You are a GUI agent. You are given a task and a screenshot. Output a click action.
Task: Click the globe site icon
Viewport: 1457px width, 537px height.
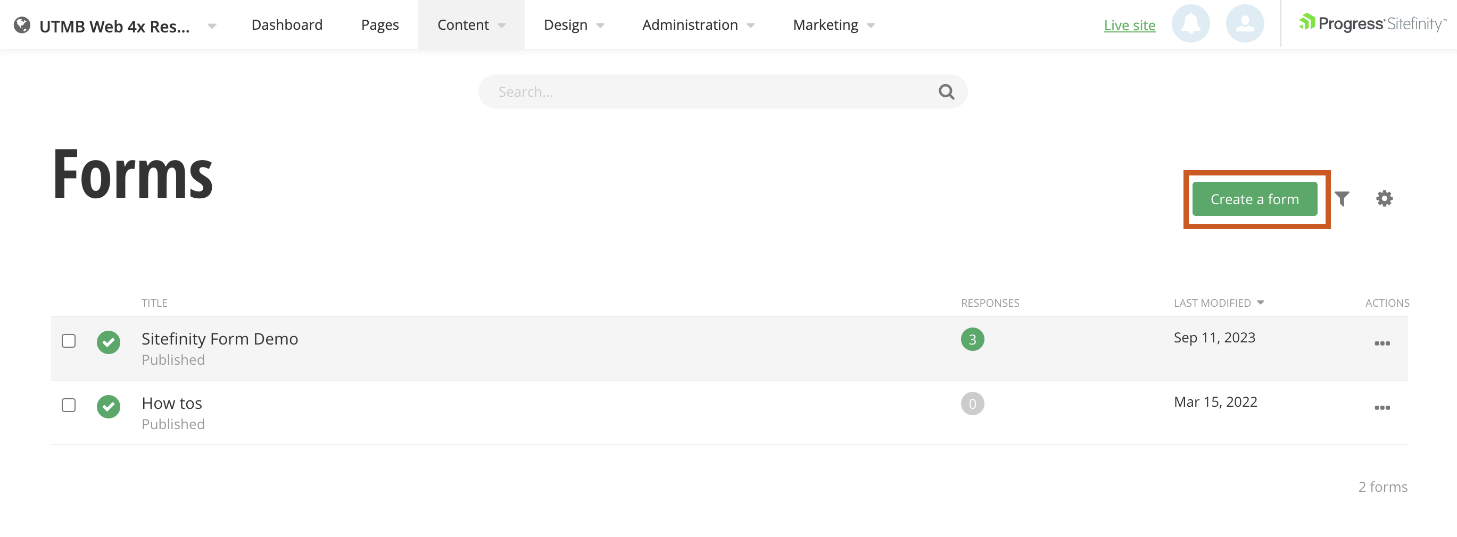point(22,26)
